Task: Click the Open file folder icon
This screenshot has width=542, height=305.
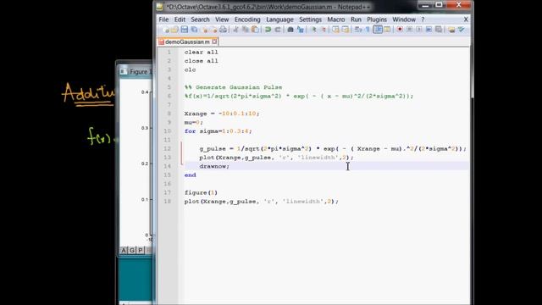Action: point(175,30)
